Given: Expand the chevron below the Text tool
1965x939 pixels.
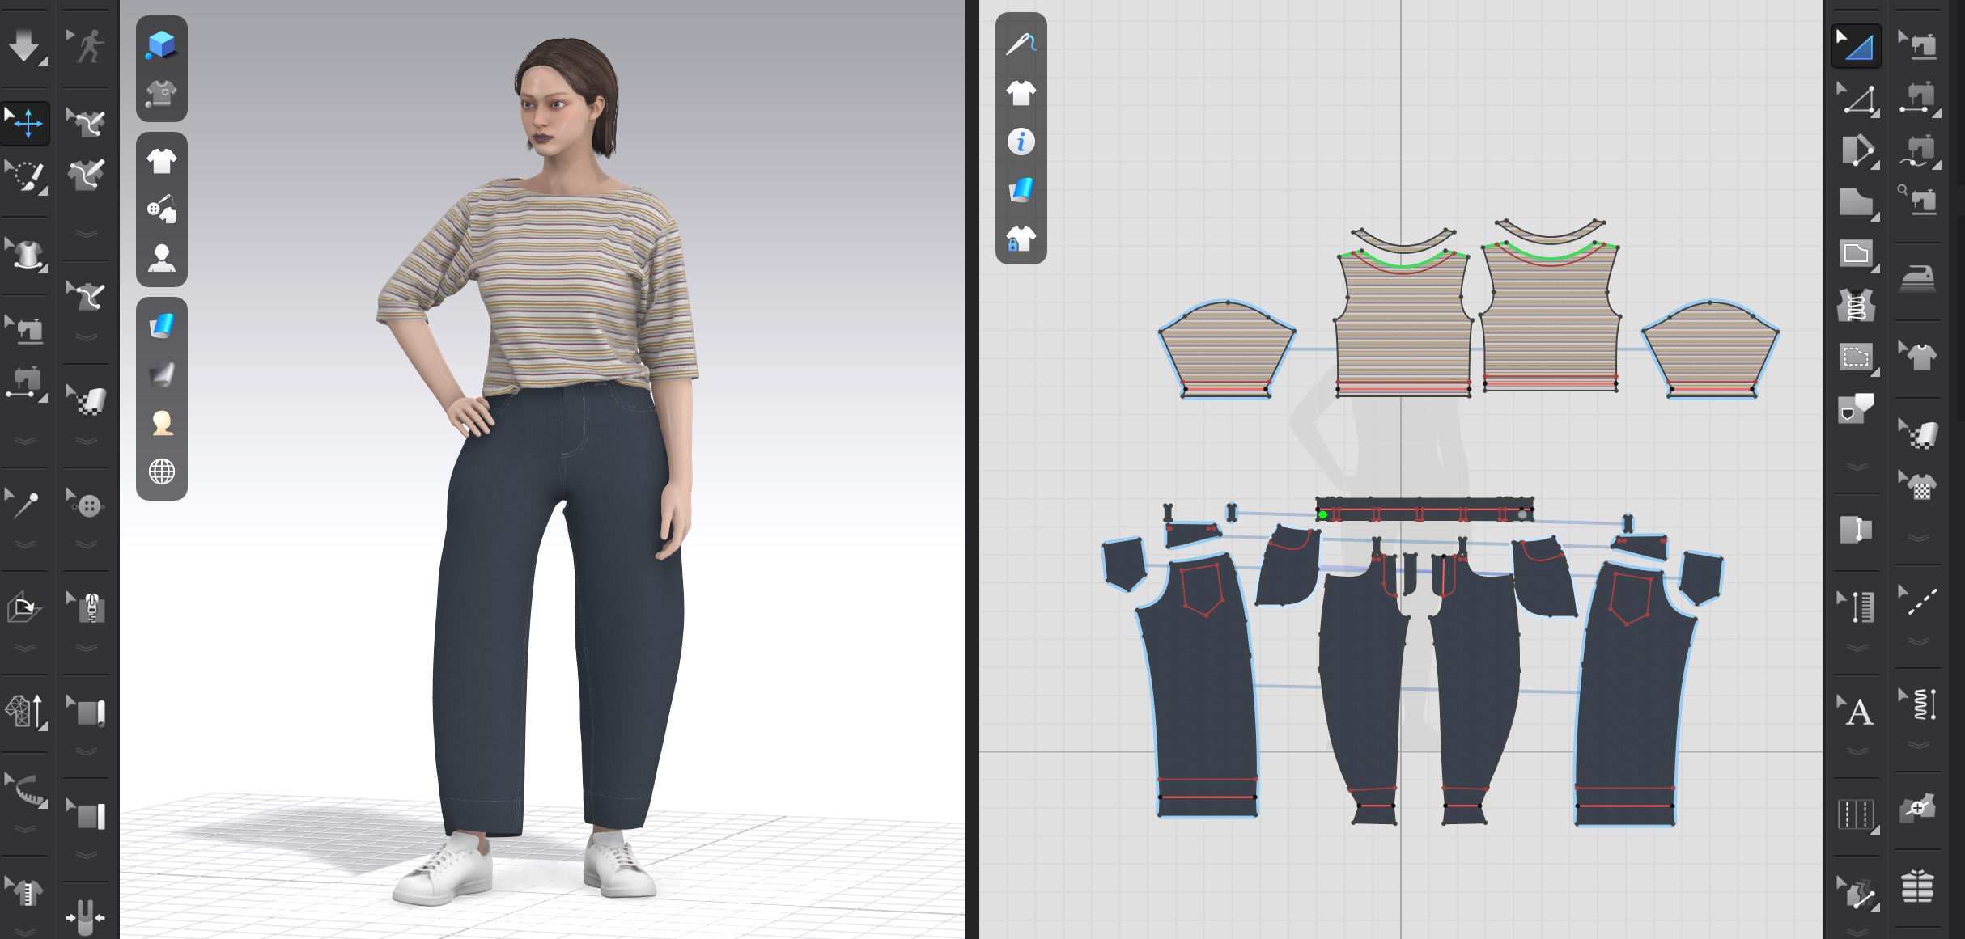Looking at the screenshot, I should click(1857, 751).
